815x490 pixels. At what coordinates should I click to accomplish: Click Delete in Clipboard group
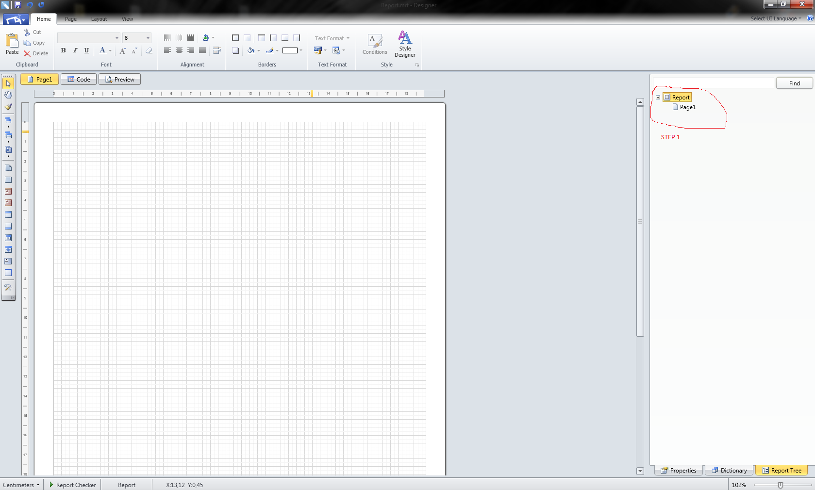[x=36, y=53]
